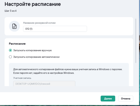140x106 pixels.
Task: Click the backup name field '012 (1)'
Action: pos(55,29)
